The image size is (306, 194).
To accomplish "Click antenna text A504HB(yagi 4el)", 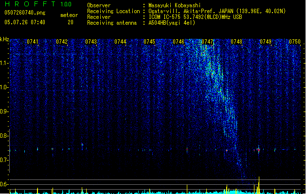I will tap(172, 23).
